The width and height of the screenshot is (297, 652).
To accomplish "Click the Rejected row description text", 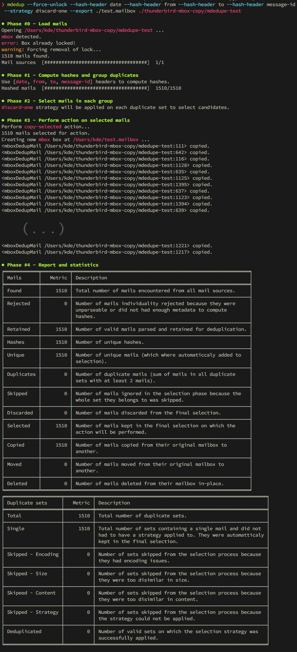I will click(155, 310).
